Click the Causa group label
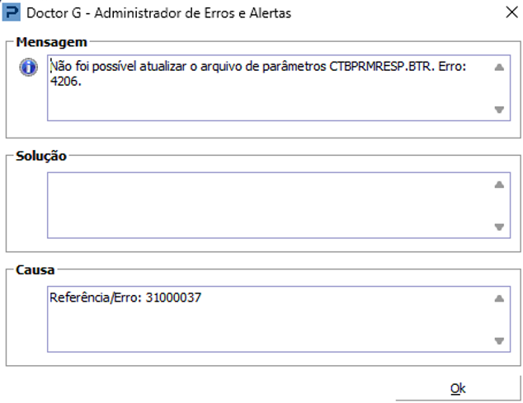Viewport: 523px width, 403px height. (x=34, y=270)
